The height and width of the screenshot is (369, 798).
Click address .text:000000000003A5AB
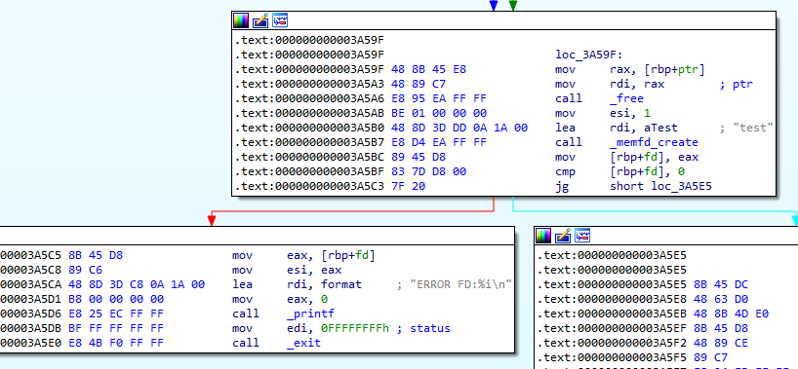[309, 113]
